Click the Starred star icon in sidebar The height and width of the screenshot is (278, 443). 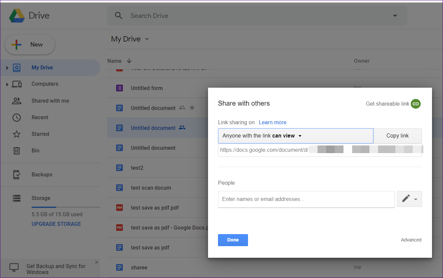point(17,134)
